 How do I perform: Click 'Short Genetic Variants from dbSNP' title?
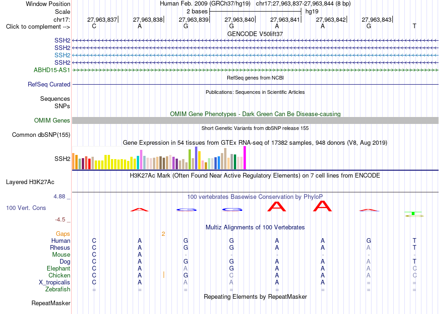pos(255,128)
